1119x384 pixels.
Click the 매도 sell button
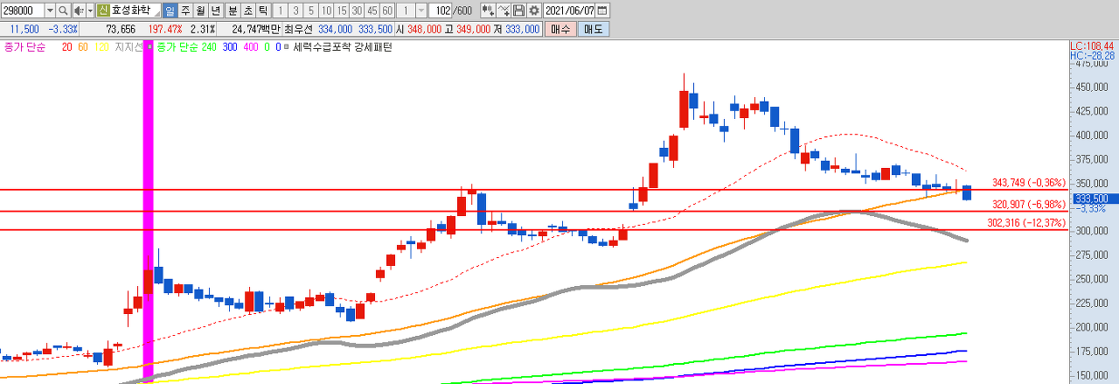pyautogui.click(x=594, y=29)
